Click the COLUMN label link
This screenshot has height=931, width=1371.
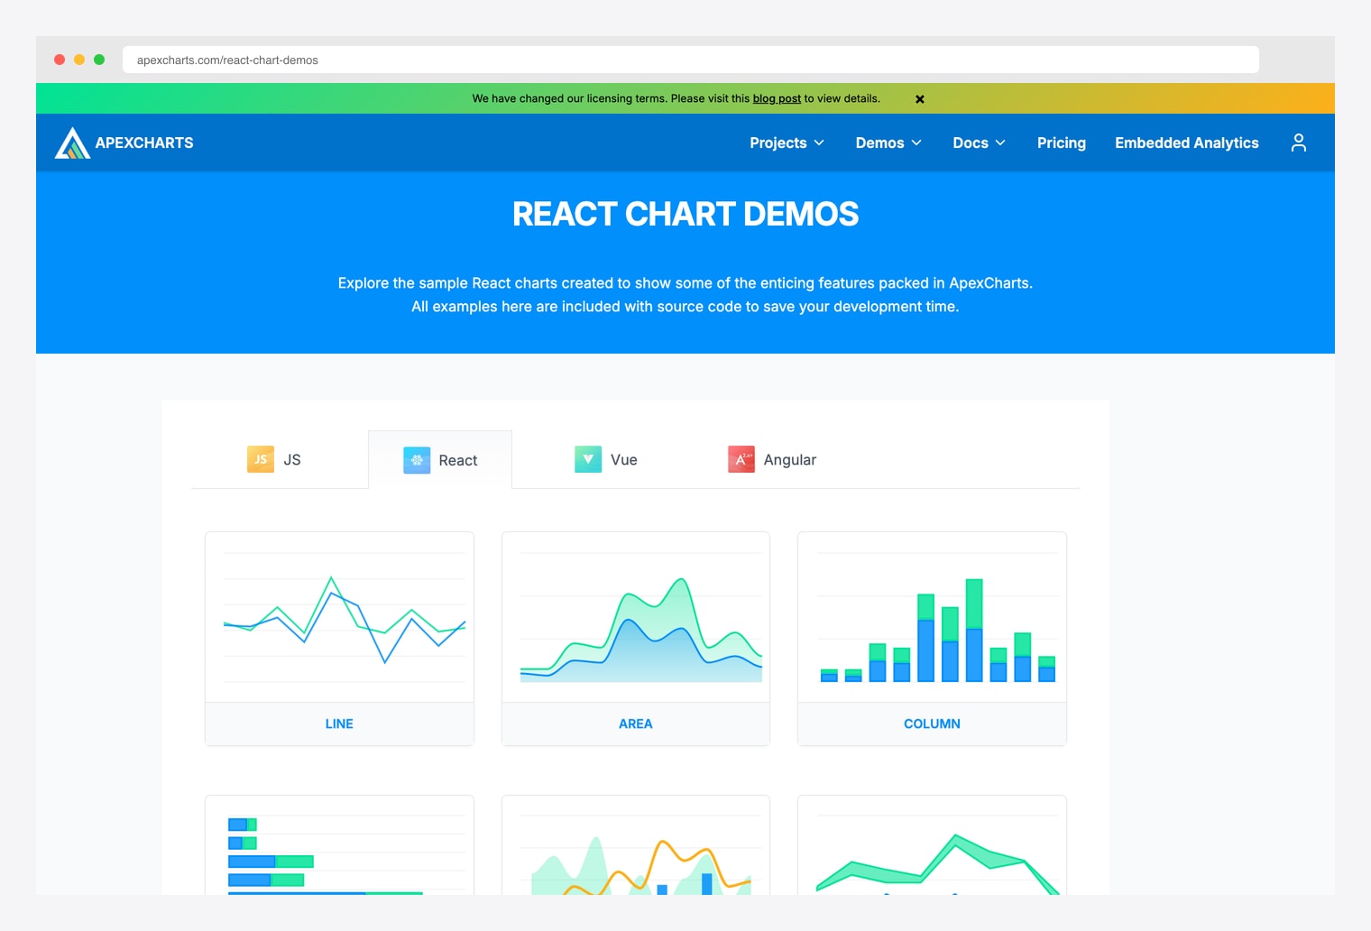932,724
